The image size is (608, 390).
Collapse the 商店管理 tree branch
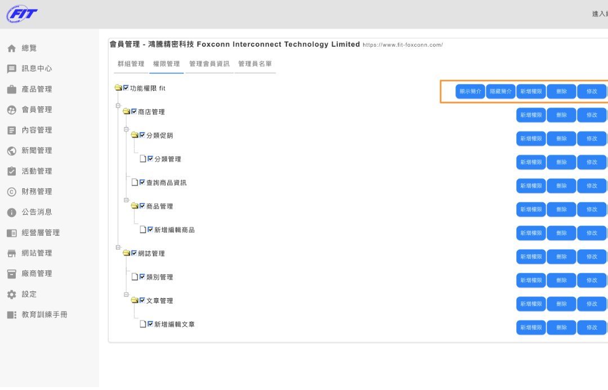118,105
